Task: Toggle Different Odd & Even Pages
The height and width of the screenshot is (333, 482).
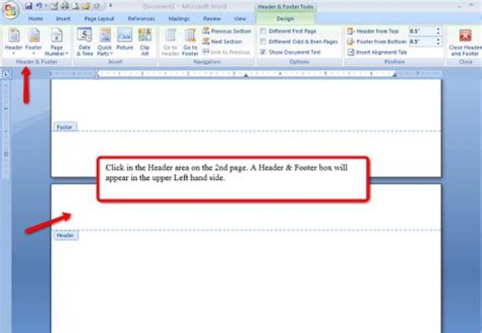Action: coord(263,42)
